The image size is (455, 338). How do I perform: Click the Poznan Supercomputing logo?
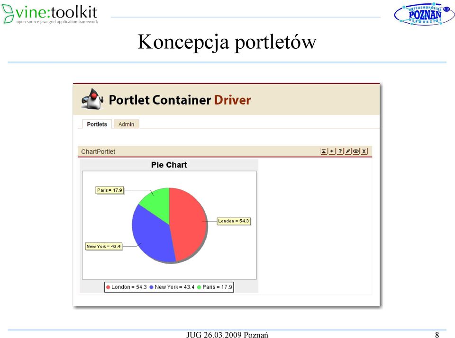[x=424, y=14]
